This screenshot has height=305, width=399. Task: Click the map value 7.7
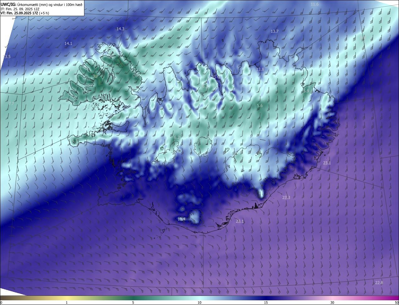click(x=11, y=104)
